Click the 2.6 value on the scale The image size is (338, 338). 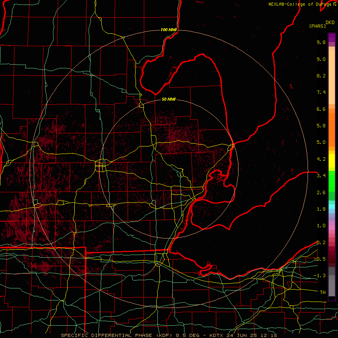point(321,193)
